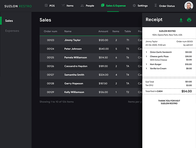Sort by Order num column header
Viewport: 196px width, 148px height.
coord(51,31)
